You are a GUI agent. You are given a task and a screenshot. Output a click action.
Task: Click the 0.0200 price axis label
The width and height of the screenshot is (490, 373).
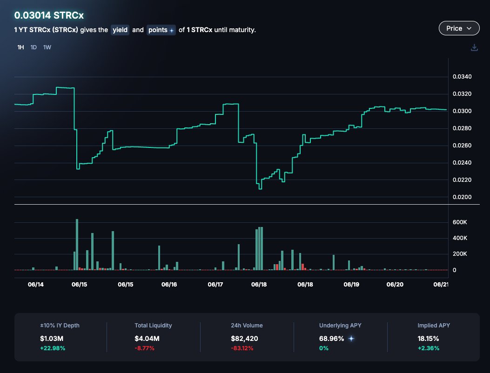(462, 197)
